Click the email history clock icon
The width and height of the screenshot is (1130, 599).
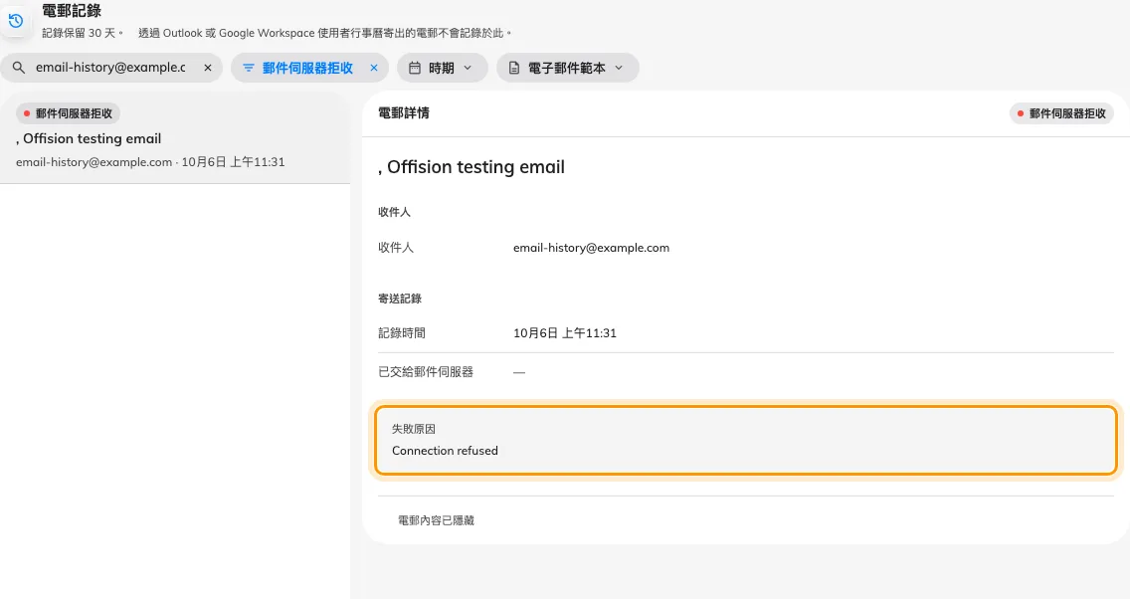coord(16,21)
